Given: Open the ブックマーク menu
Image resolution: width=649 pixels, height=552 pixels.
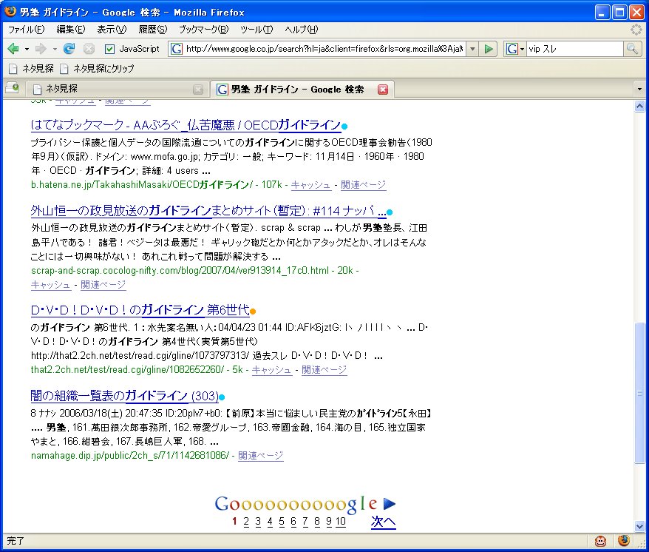Looking at the screenshot, I should (203, 30).
